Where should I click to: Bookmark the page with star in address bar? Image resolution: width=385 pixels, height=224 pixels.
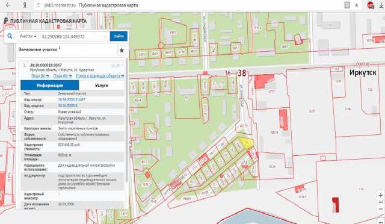357,5
